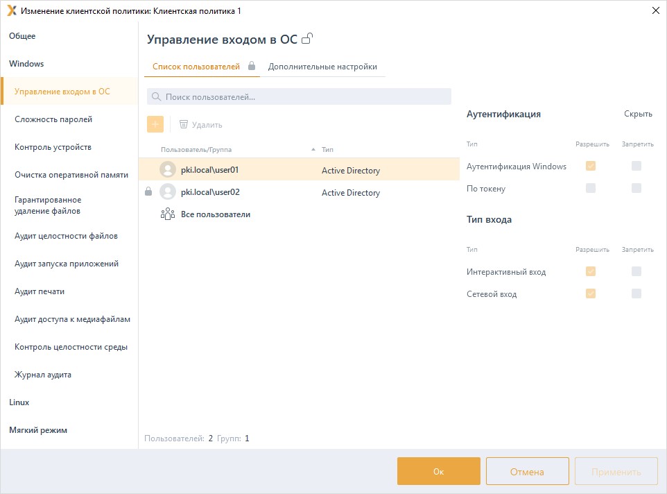Click the lock icon beside pki.local\user02
The width and height of the screenshot is (667, 494).
[x=148, y=192]
